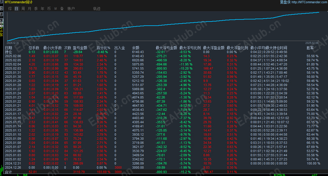This screenshot has width=328, height=176.
Task: Click the 3000.00 balance value
Action: (138, 167)
